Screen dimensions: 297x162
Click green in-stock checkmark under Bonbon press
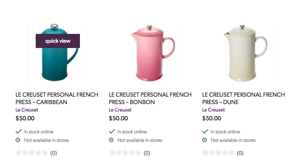112,131
